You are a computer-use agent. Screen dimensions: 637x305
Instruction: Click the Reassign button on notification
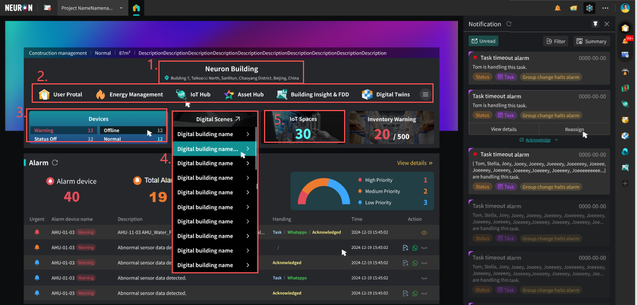click(x=574, y=129)
